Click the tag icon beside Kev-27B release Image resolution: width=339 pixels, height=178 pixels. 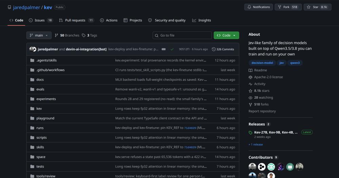coord(251,133)
